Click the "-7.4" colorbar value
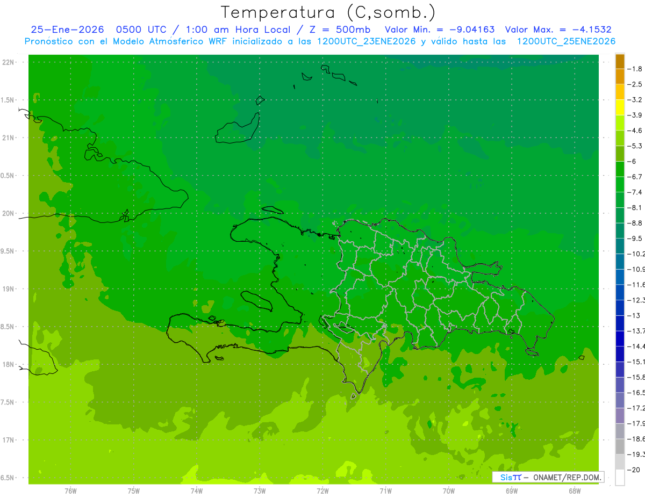The height and width of the screenshot is (498, 645). click(x=635, y=192)
